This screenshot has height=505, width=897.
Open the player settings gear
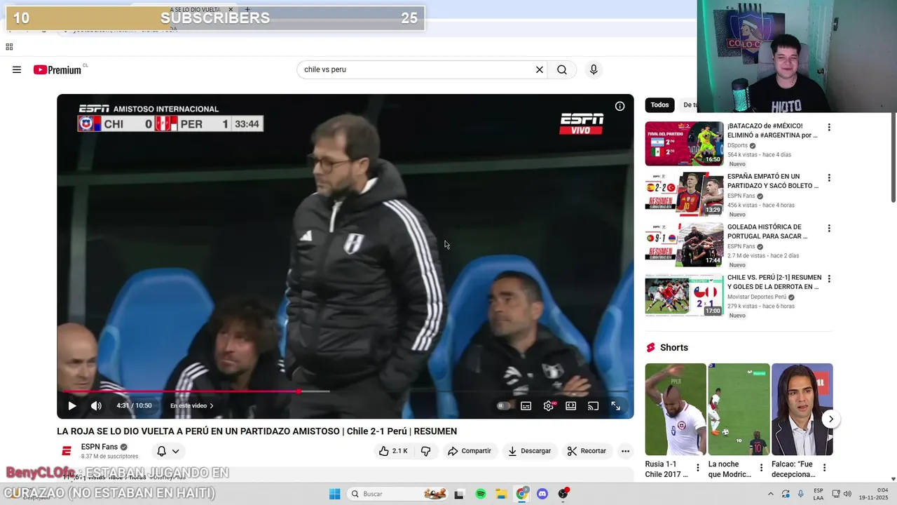point(549,405)
